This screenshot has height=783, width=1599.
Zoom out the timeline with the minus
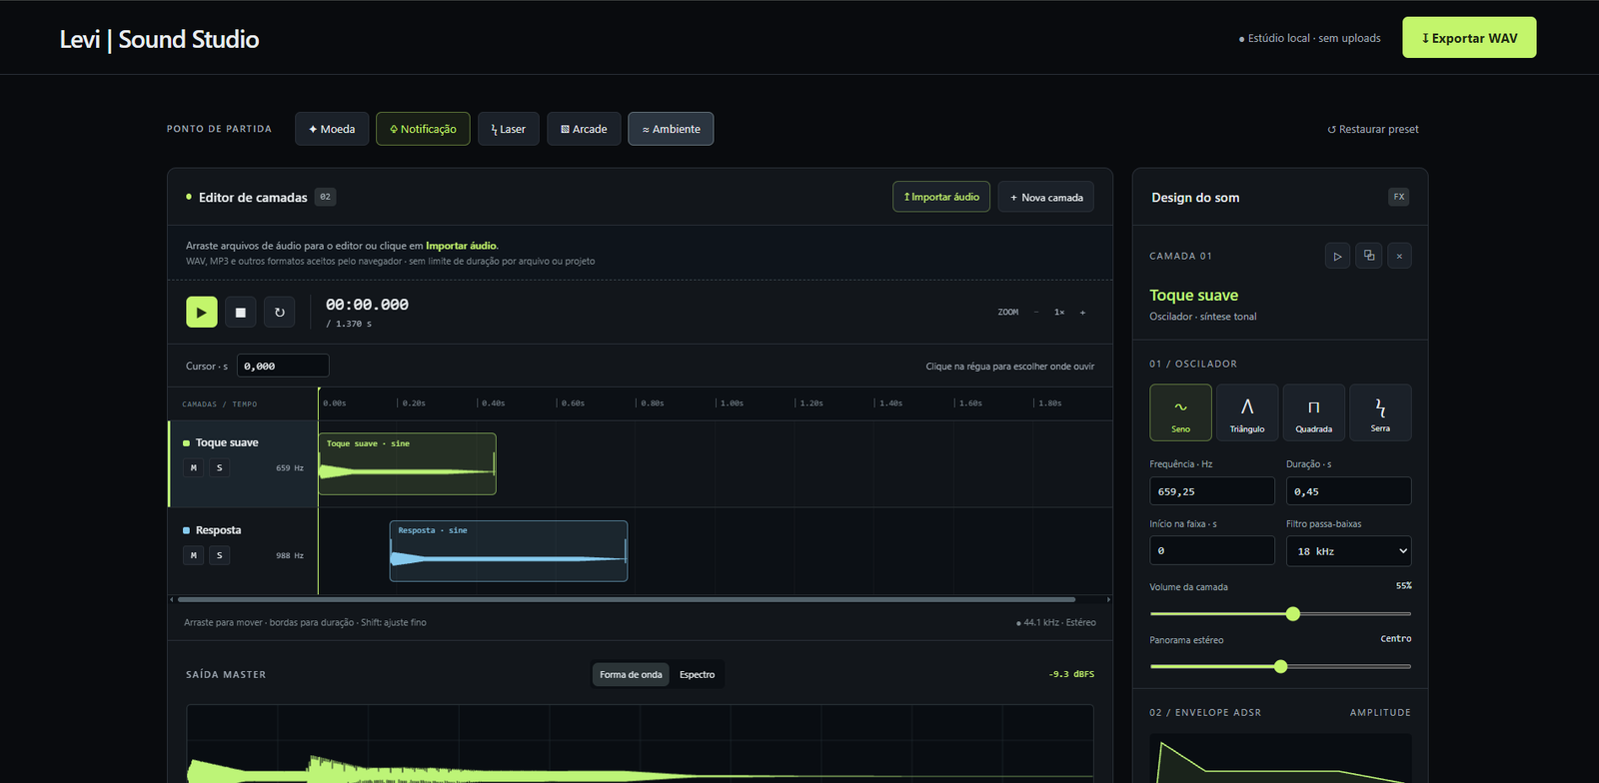coord(1036,312)
